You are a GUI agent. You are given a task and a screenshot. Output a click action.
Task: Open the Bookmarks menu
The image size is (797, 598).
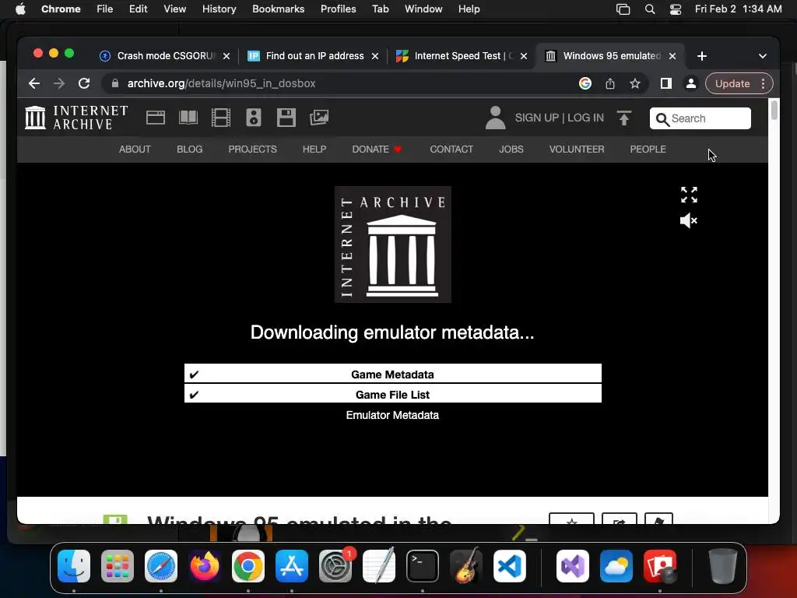[278, 9]
